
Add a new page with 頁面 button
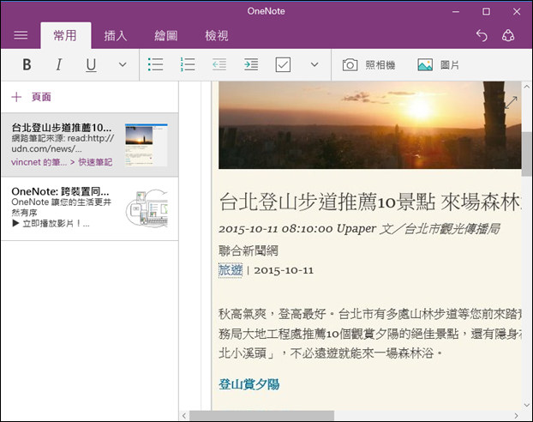[31, 97]
